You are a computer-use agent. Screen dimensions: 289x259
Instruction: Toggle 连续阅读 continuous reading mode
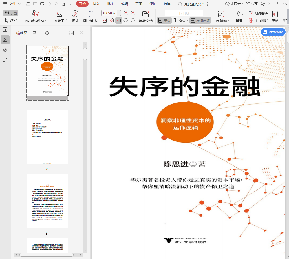click(200, 20)
